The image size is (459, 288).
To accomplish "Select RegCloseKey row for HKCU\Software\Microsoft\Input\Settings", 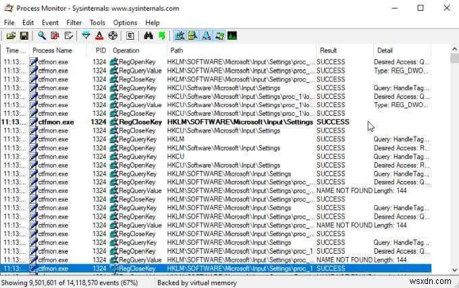I will tap(215, 131).
